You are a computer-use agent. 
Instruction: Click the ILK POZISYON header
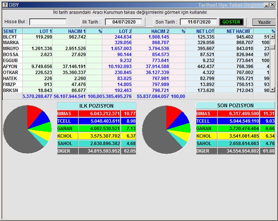tap(96, 106)
